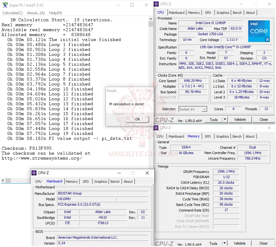The image size is (276, 247).
Task: Open SPD tab in top CPU-Z window
Action: 208,13
